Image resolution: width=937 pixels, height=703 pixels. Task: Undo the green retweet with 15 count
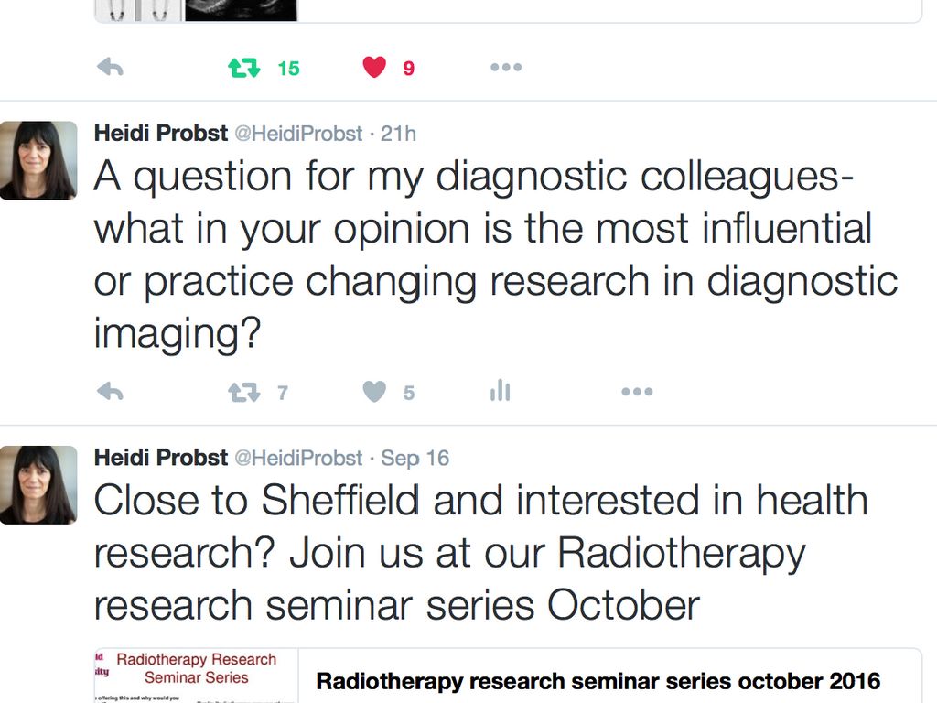[243, 68]
